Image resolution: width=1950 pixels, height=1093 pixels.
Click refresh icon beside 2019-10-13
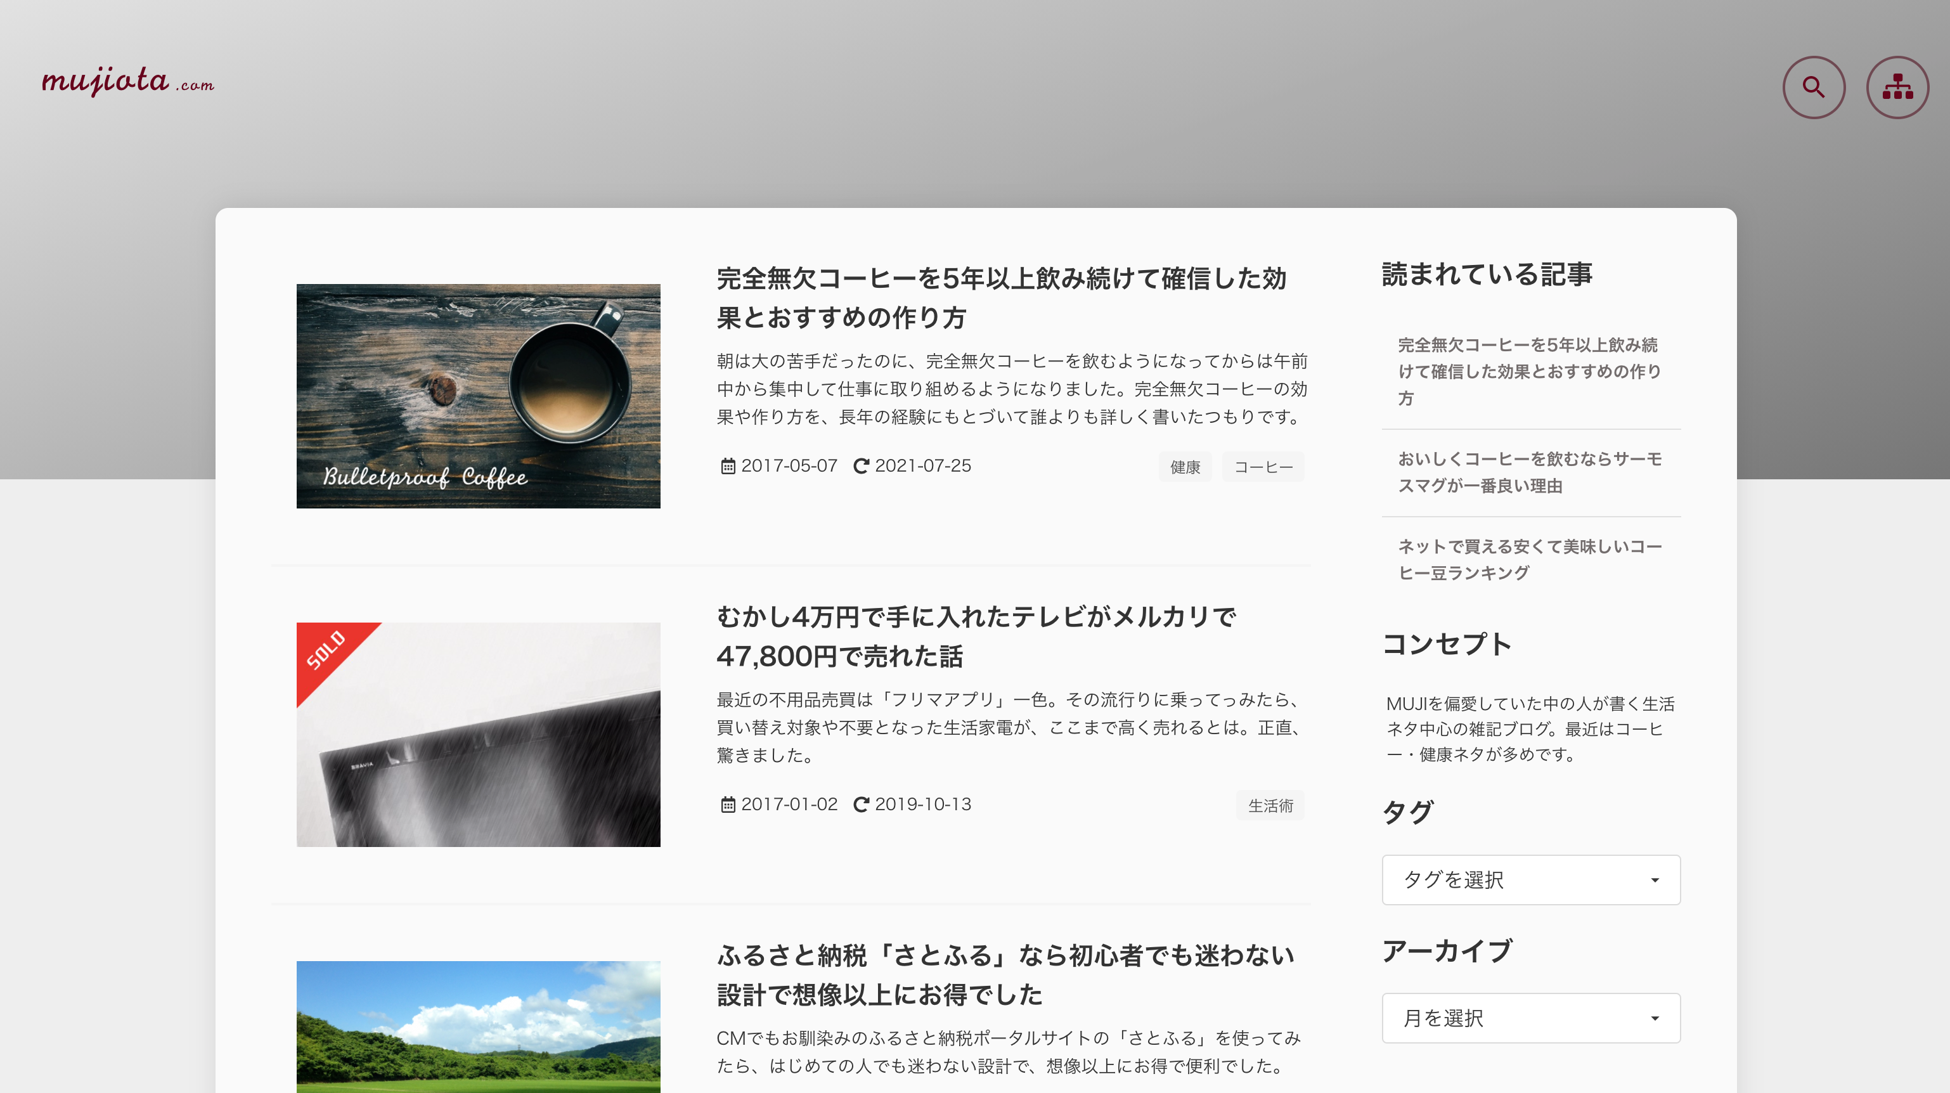[x=861, y=805]
